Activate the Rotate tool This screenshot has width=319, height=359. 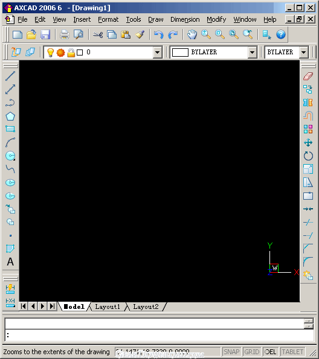click(308, 156)
